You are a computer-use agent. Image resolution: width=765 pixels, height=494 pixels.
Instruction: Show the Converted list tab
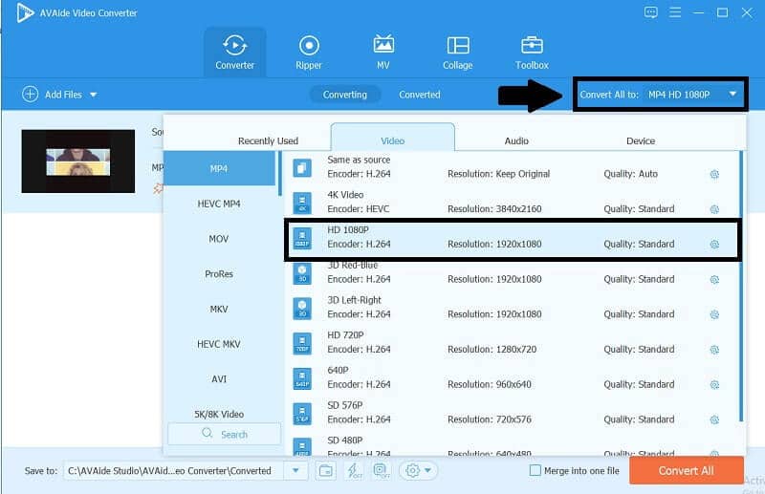420,95
